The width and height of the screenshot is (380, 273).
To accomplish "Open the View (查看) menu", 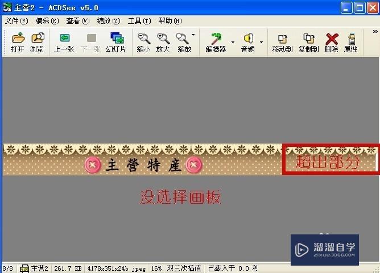I will pyautogui.click(x=78, y=21).
